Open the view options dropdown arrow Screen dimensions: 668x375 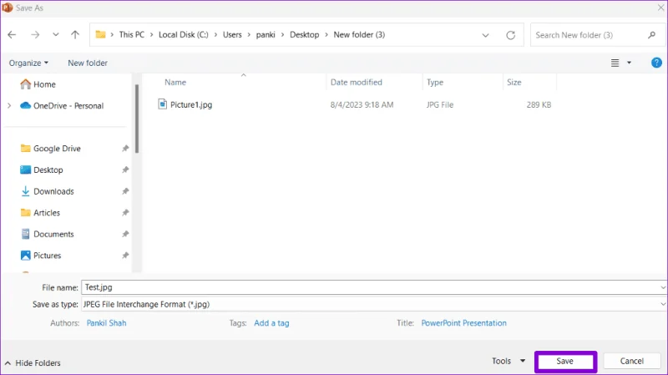(x=629, y=63)
